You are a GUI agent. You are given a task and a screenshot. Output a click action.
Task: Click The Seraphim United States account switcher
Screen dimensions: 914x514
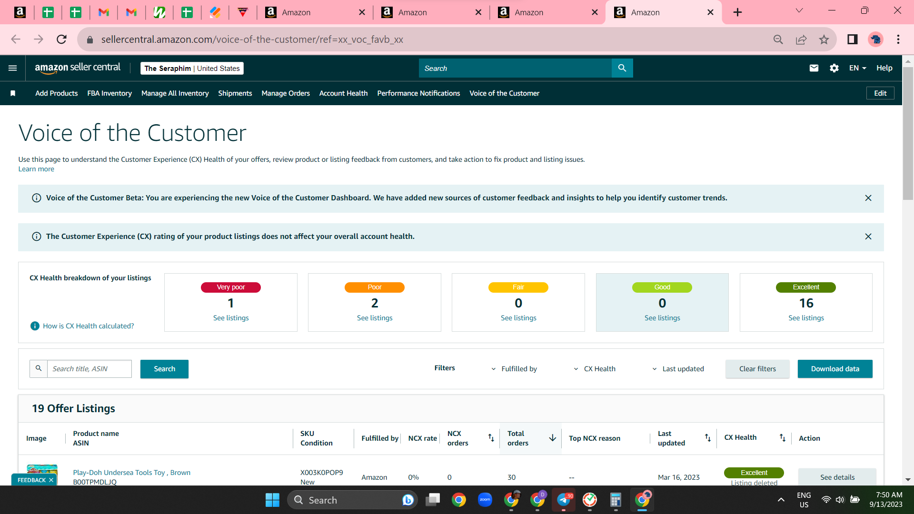point(192,68)
